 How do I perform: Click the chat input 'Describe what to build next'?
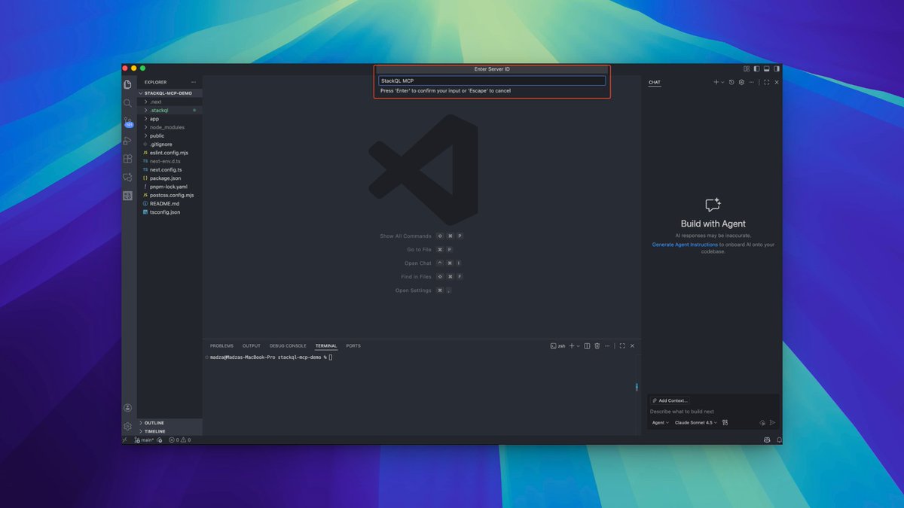click(713, 412)
